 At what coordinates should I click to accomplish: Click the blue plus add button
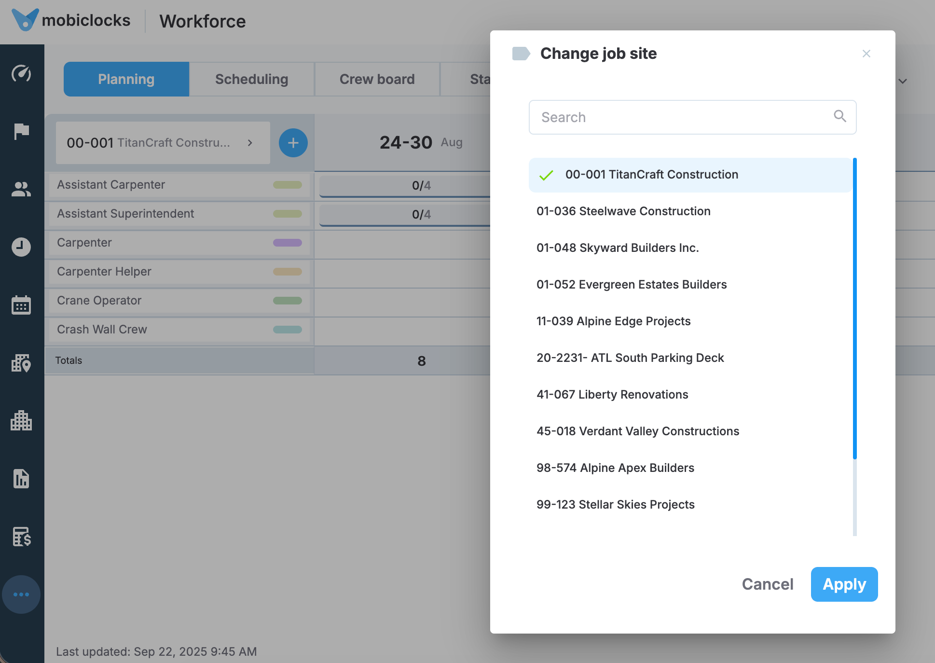click(x=293, y=143)
